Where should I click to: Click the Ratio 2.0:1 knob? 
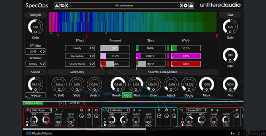coord(136,84)
